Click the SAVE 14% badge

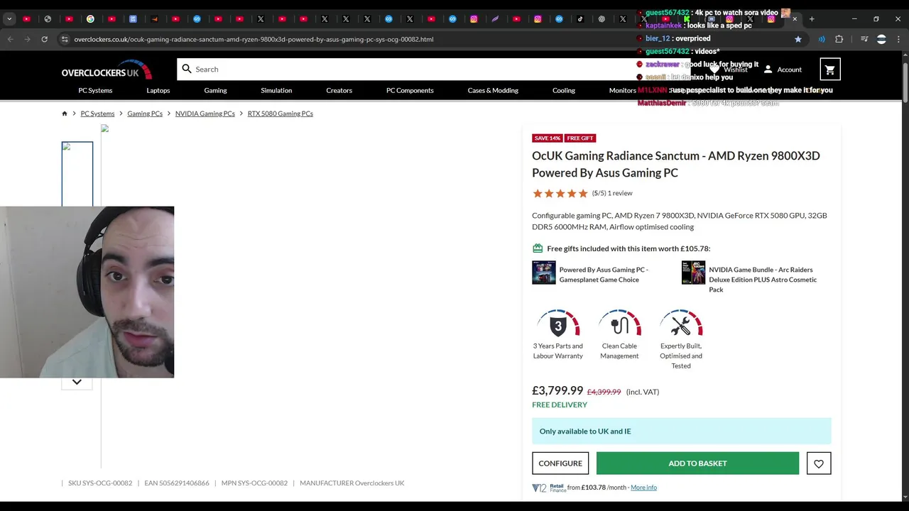coord(548,138)
